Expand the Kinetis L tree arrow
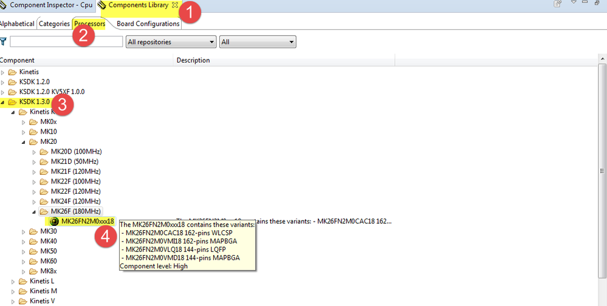This screenshot has height=306, width=607. pyautogui.click(x=13, y=282)
